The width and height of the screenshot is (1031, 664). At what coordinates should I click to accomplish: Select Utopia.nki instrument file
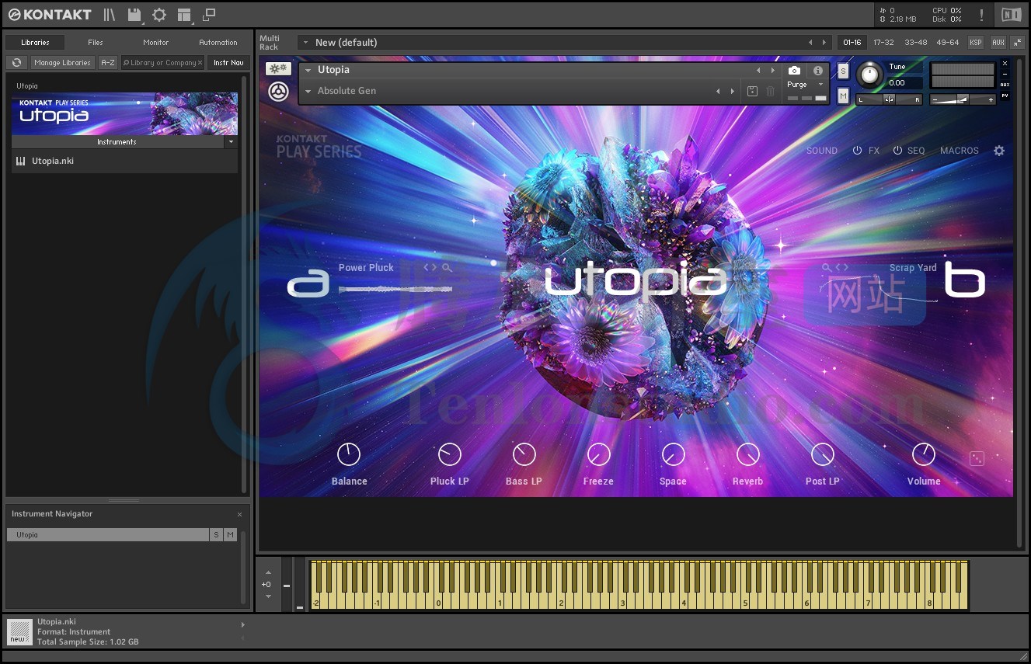(x=124, y=162)
